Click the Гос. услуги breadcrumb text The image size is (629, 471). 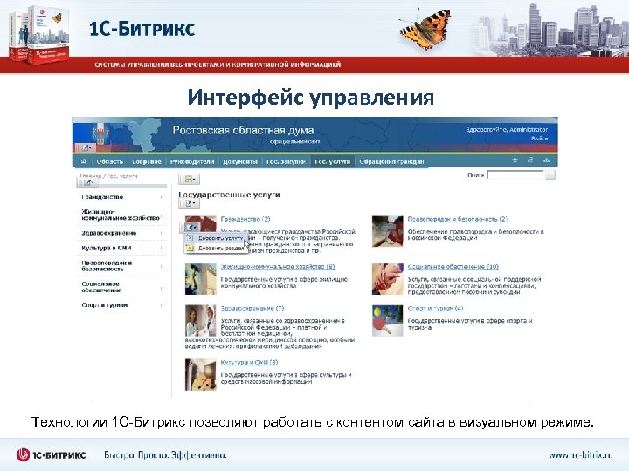(122, 176)
